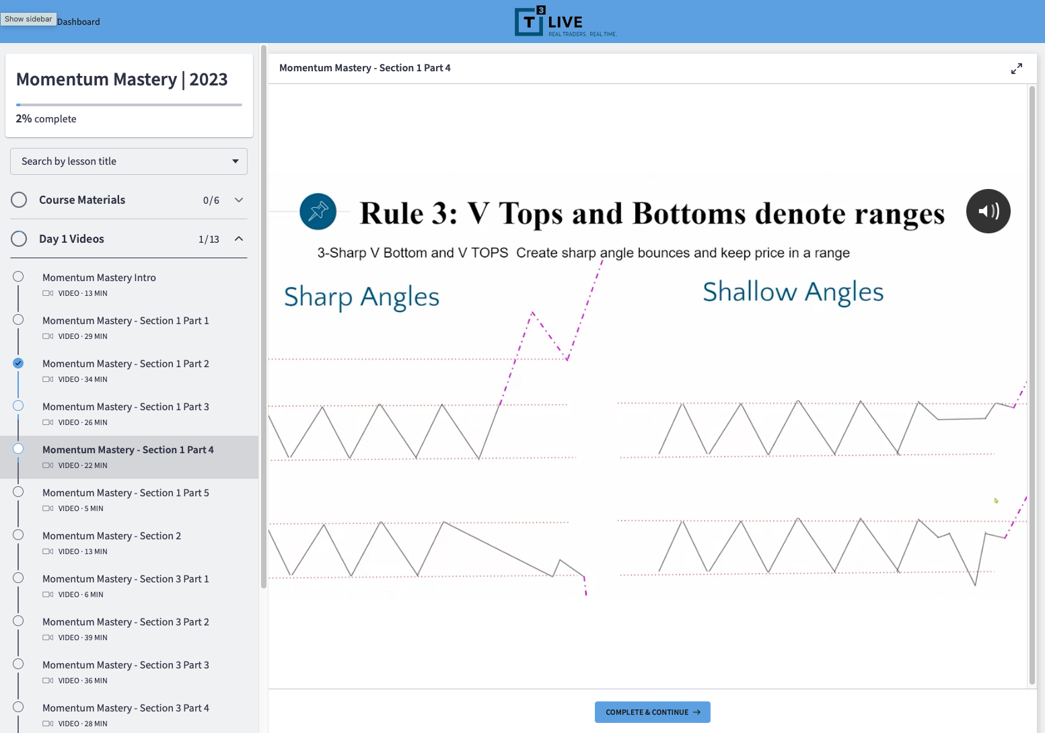Image resolution: width=1045 pixels, height=733 pixels.
Task: Toggle checked circle for Section 1 Part 2
Action: (18, 363)
